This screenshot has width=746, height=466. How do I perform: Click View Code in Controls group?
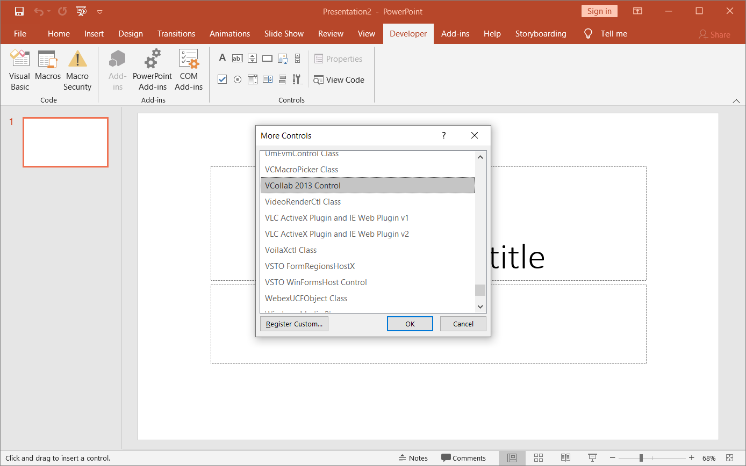click(x=339, y=79)
